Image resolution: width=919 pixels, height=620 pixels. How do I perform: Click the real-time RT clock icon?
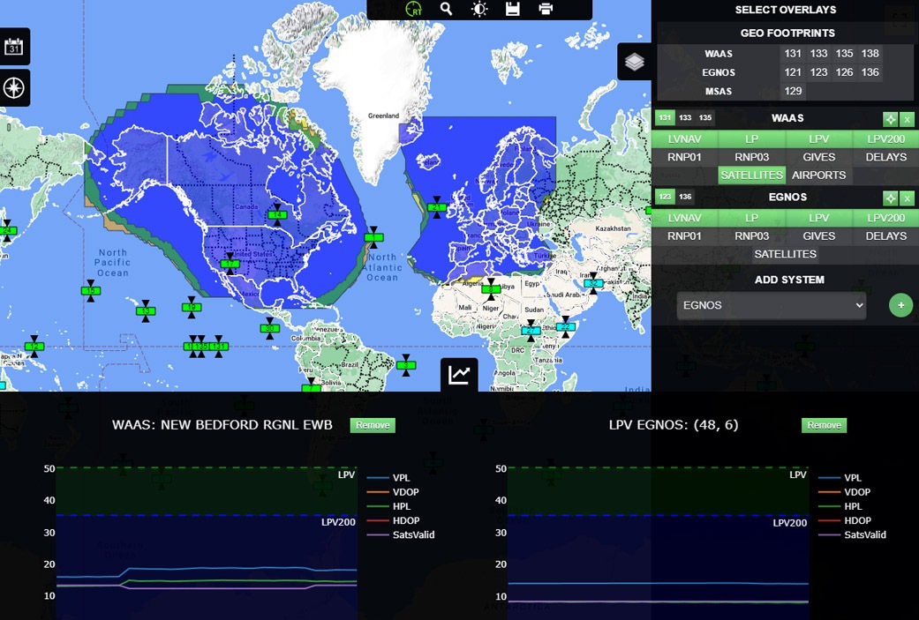414,9
